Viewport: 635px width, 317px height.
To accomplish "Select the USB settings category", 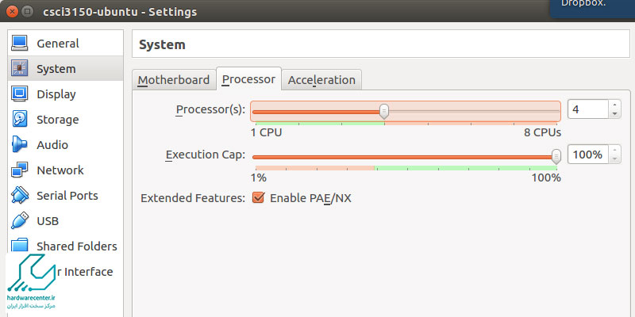I will [47, 221].
